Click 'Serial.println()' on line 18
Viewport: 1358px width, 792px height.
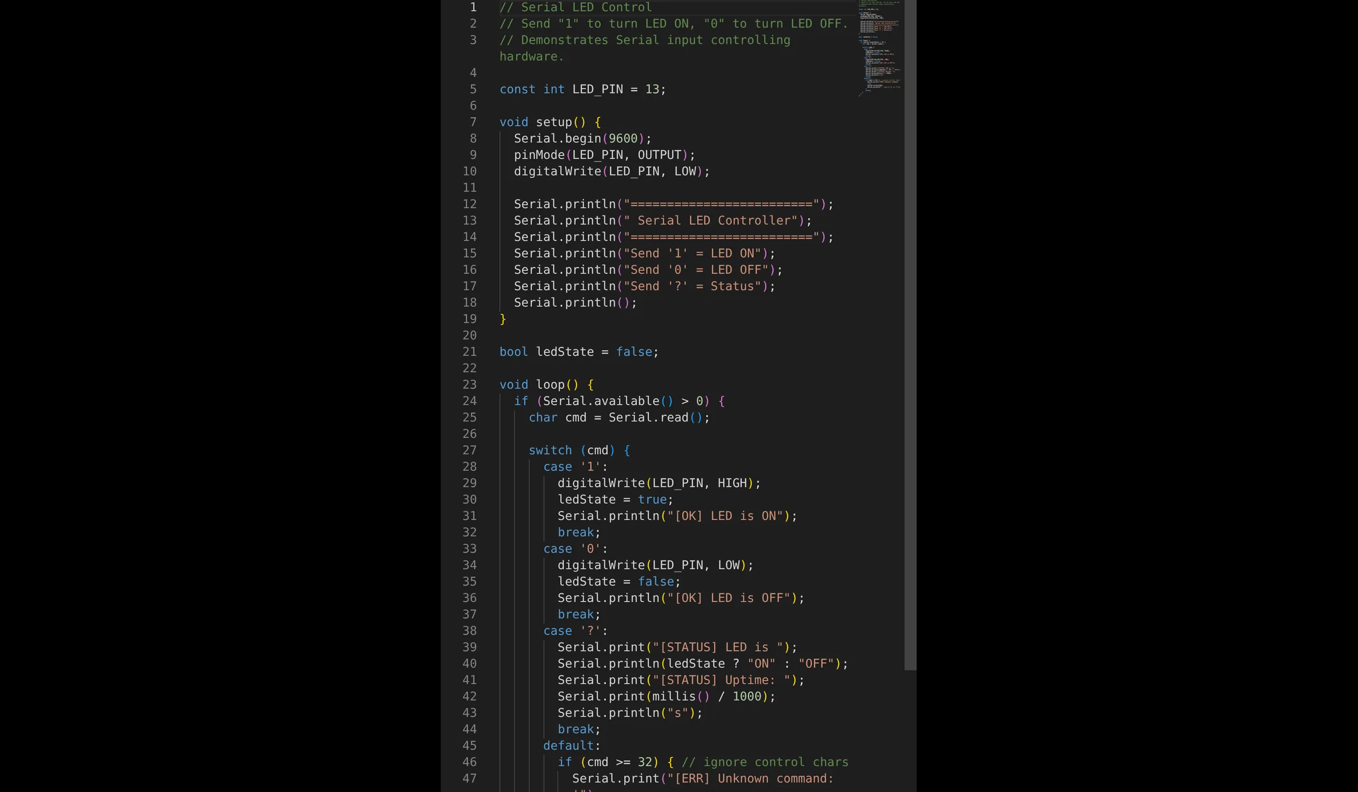(575, 303)
